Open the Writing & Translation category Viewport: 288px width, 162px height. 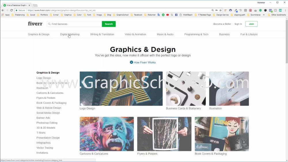click(102, 34)
